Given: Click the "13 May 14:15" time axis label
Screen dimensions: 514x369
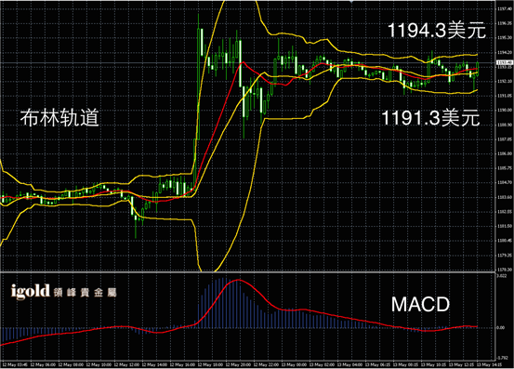Looking at the screenshot, I should point(489,364).
